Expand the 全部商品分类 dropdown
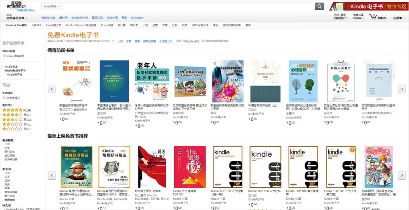The image size is (409, 210). (x=17, y=18)
